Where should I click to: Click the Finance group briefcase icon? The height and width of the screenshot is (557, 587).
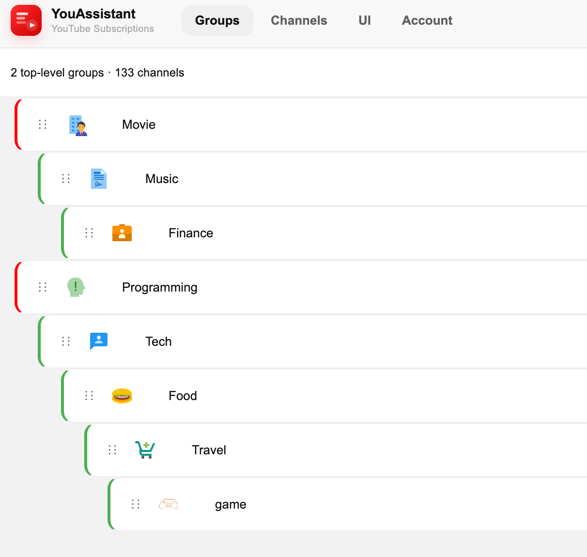tap(122, 233)
